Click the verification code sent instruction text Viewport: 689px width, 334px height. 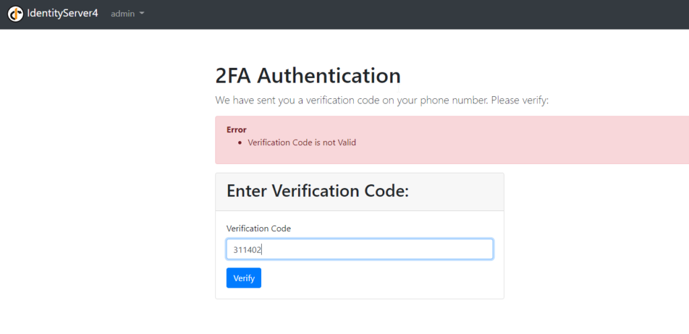pos(382,101)
